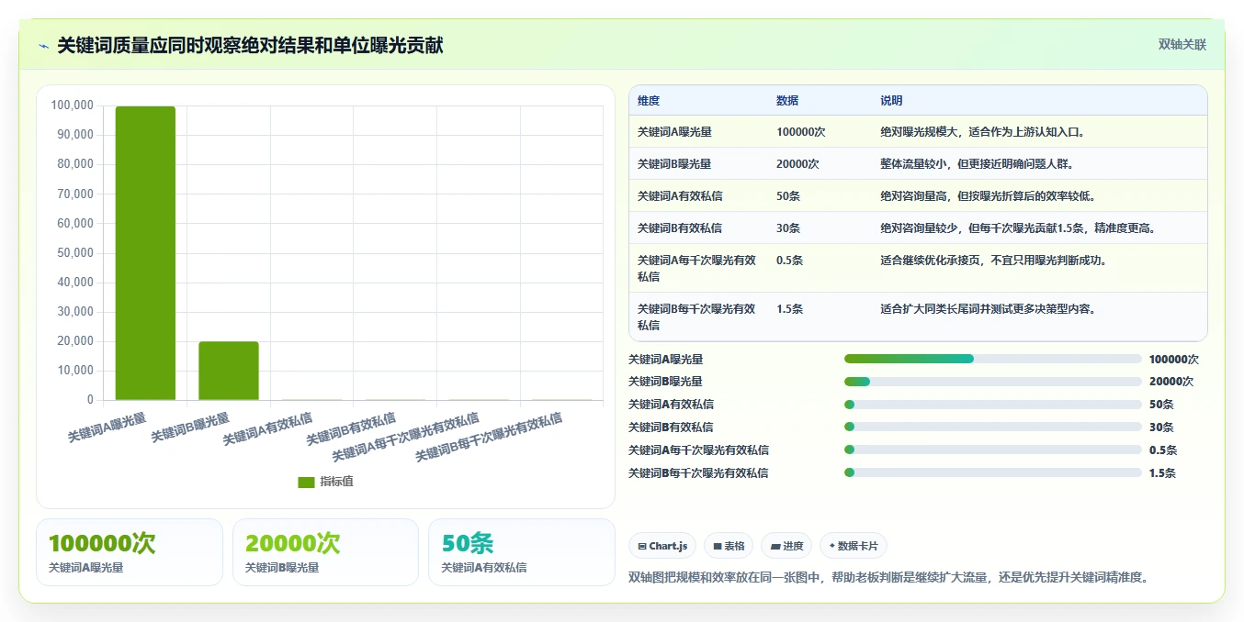Click description 绝对曝光规模大，适合作为上游认知入口
The image size is (1244, 622).
983,132
